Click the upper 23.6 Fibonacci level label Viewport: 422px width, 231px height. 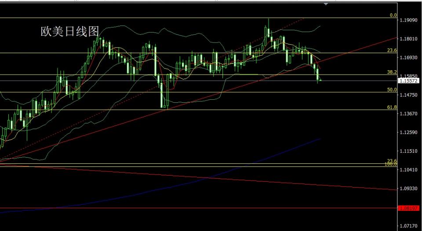(x=392, y=50)
